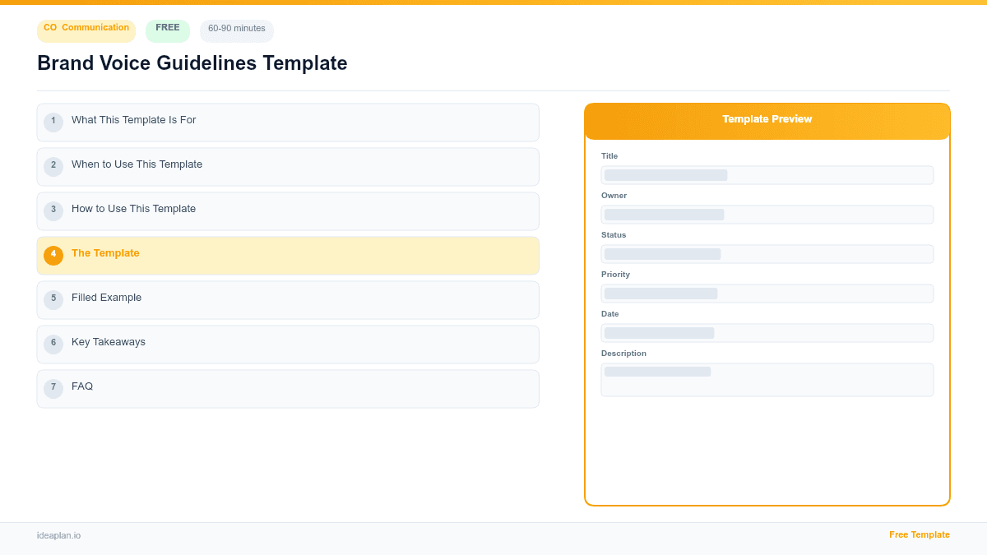This screenshot has height=555, width=987.
Task: Click the orange number 4 circle badge
Action: tap(53, 256)
